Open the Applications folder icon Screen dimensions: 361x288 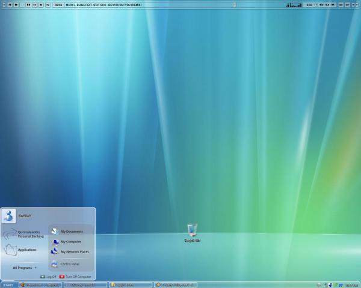coord(10,250)
